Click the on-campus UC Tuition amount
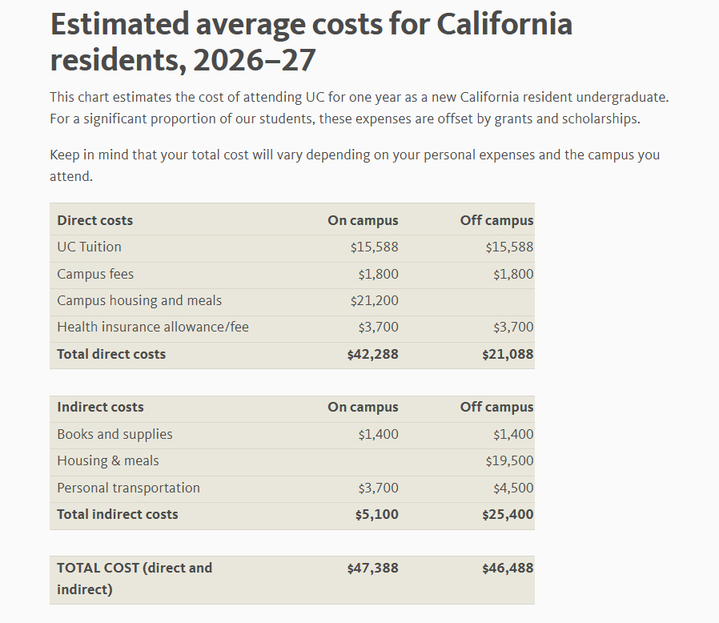The height and width of the screenshot is (623, 719). pos(374,247)
